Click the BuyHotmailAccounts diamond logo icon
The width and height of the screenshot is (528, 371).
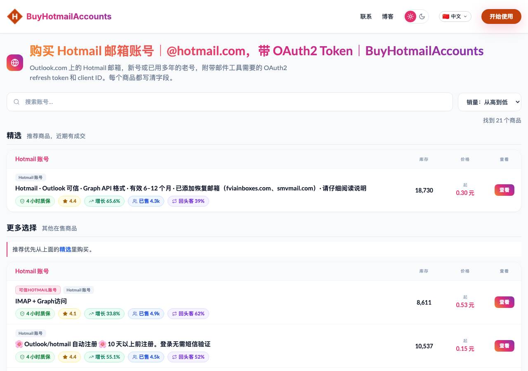(x=15, y=16)
